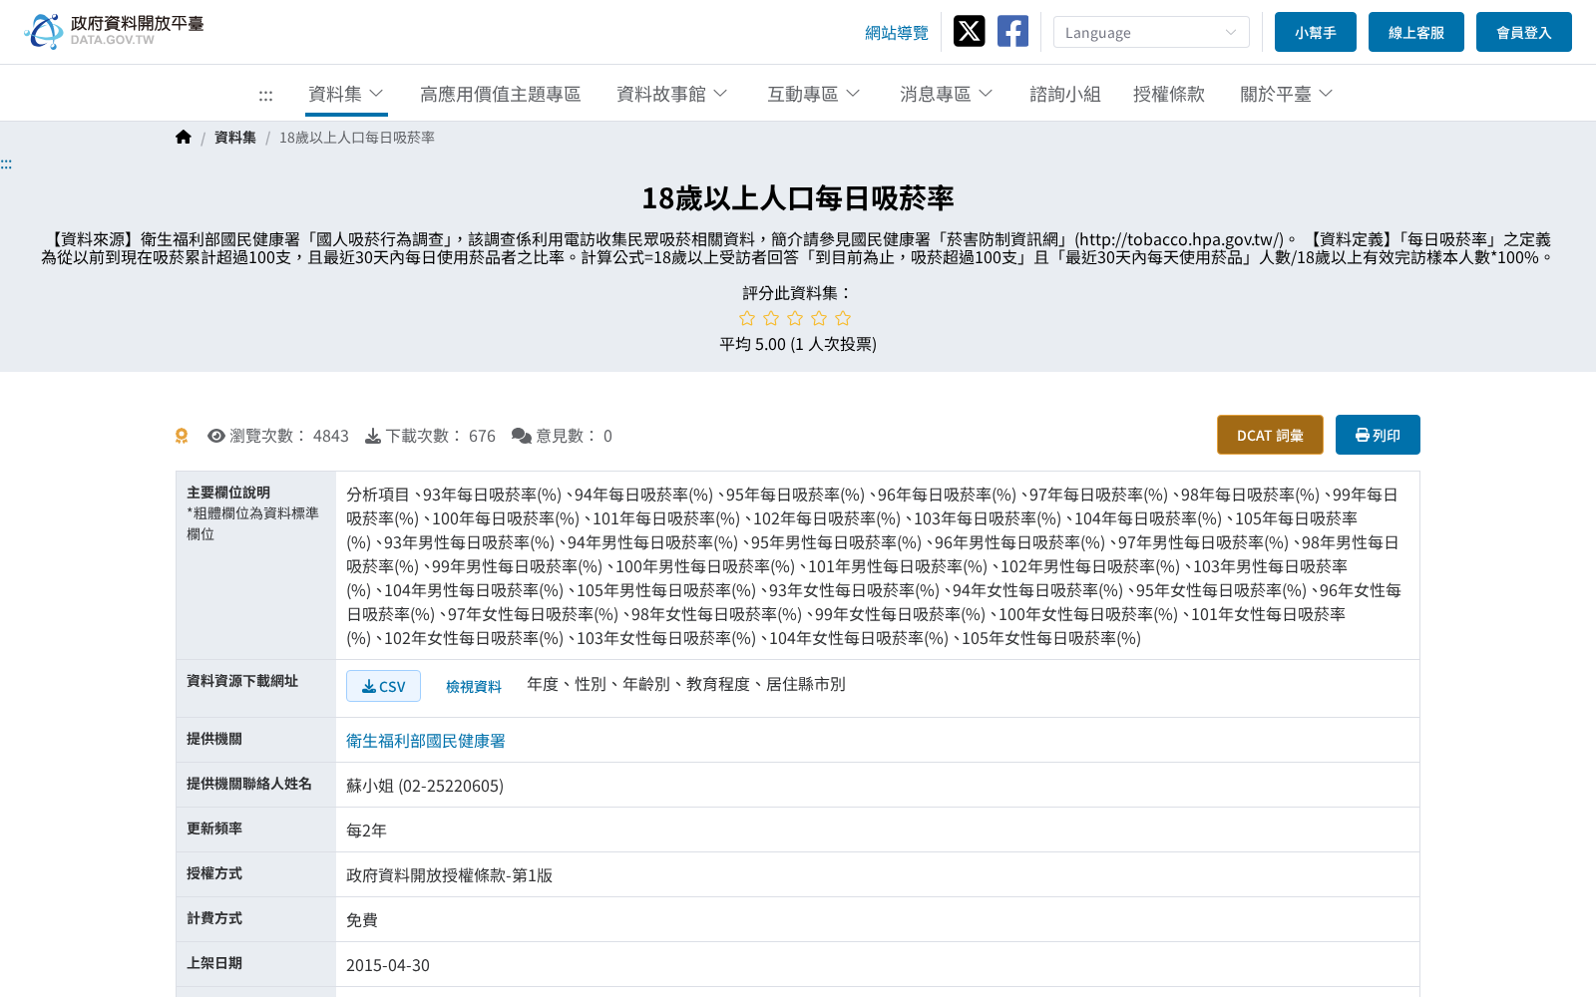1596x997 pixels.
Task: Click the 上架日期 row label
Action: click(214, 963)
